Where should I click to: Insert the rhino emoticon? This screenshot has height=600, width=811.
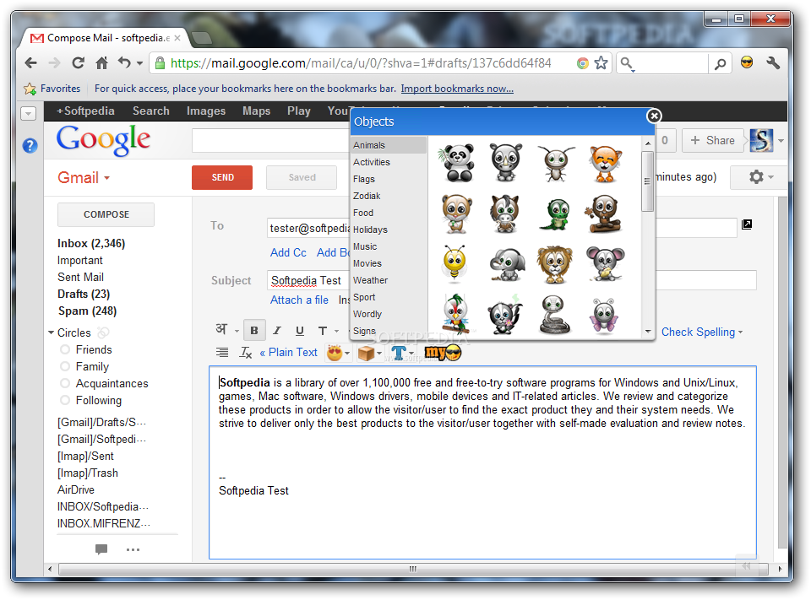506,163
